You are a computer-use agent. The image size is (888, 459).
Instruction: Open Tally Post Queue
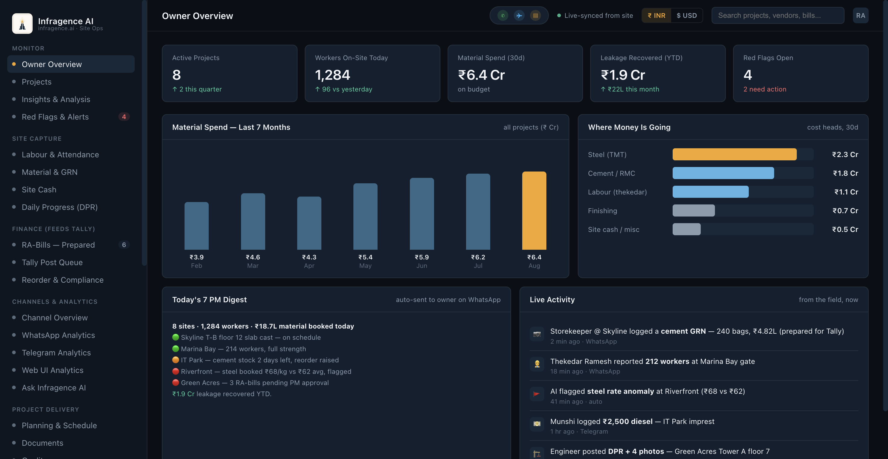71,262
